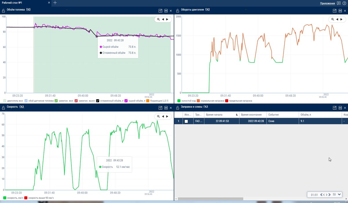Viewport: 348px width, 203px height.
Task: Pan right arrow on Скорость chart
Action: [x=167, y=116]
